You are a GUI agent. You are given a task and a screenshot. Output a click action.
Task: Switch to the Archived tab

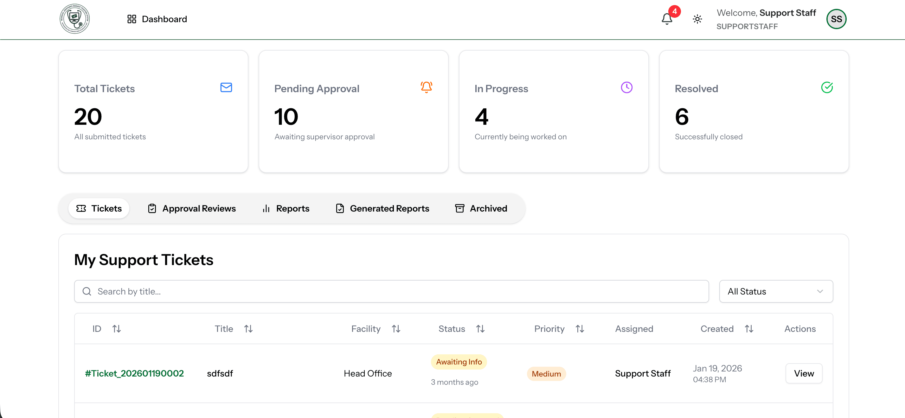click(481, 208)
